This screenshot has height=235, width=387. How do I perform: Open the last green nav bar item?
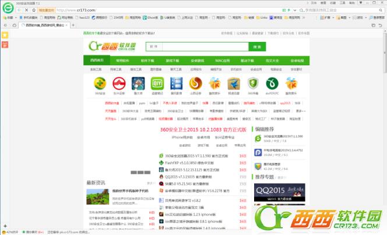[x=297, y=60]
